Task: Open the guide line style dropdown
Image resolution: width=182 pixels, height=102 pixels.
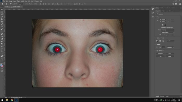Action: (170, 47)
